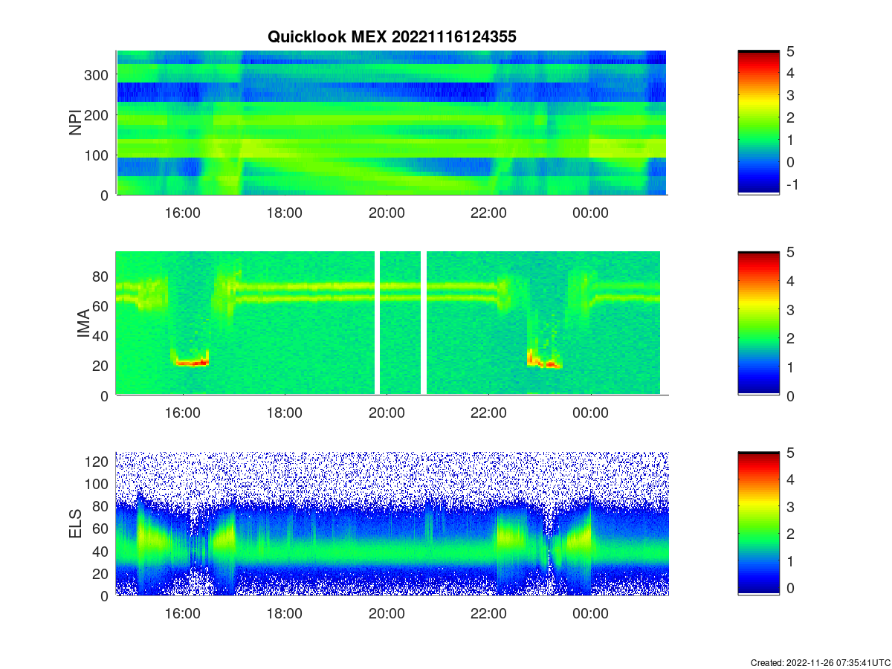This screenshot has width=892, height=669.
Task: Click inside the NPI spectrogram plot
Action: point(391,123)
